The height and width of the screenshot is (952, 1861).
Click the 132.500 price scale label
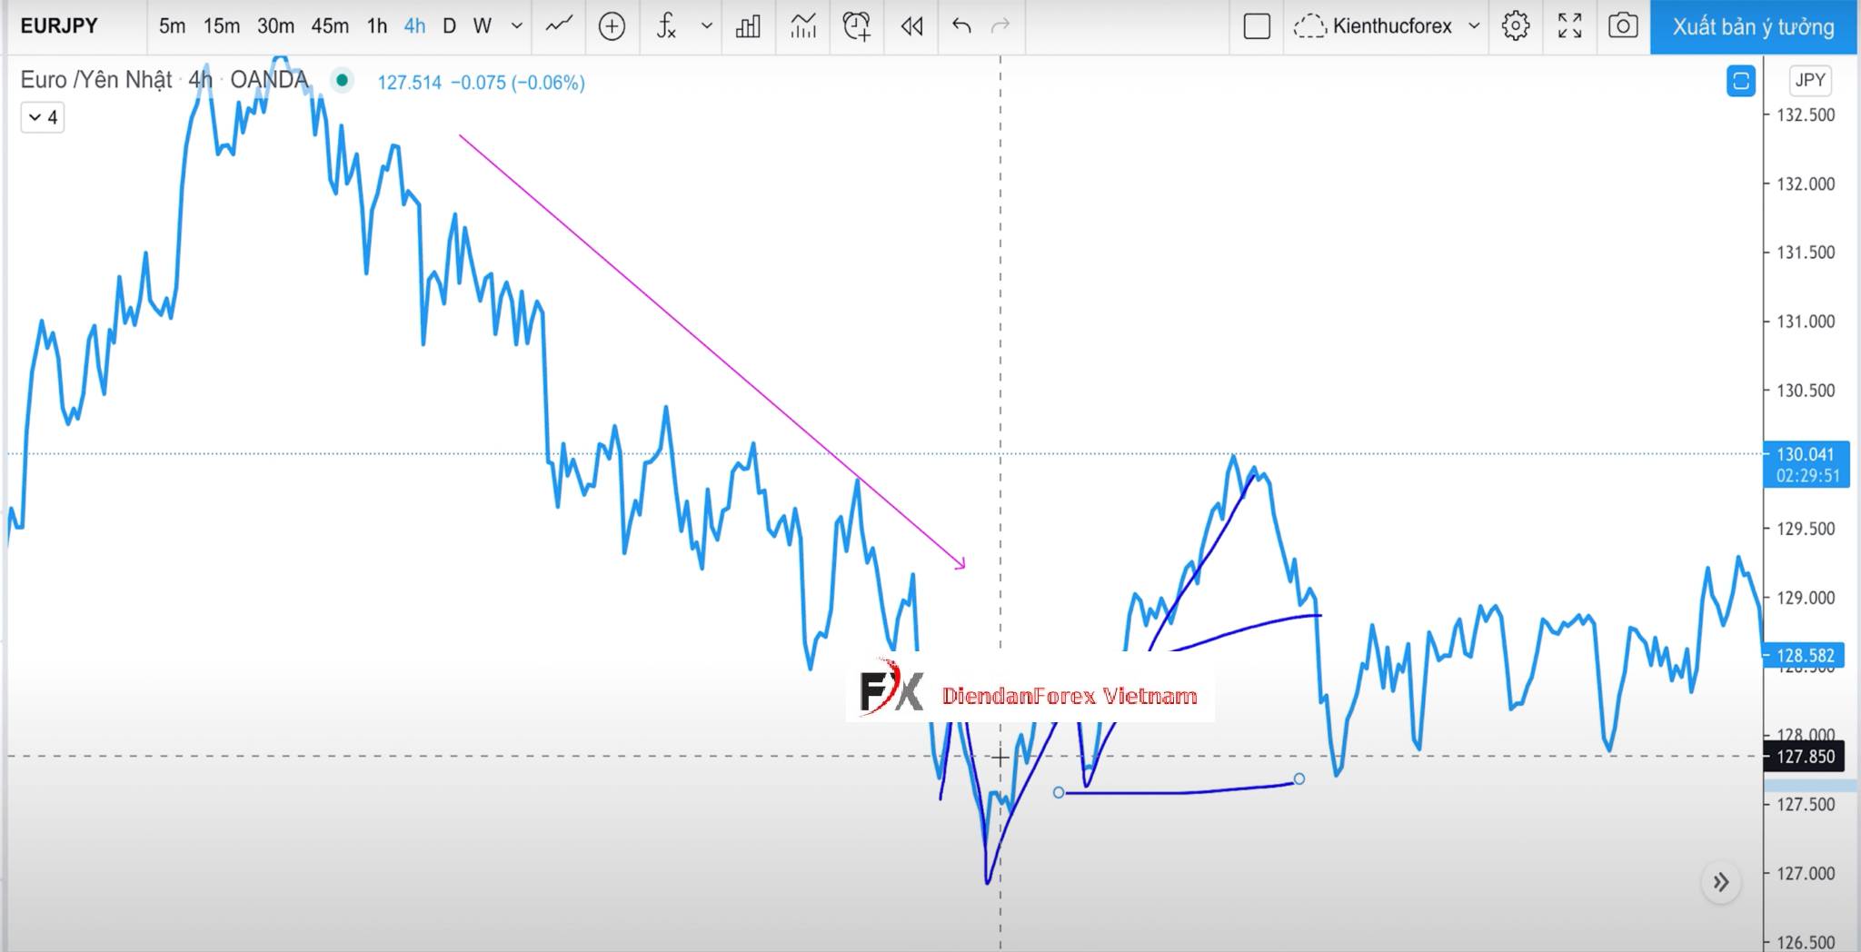pos(1806,115)
